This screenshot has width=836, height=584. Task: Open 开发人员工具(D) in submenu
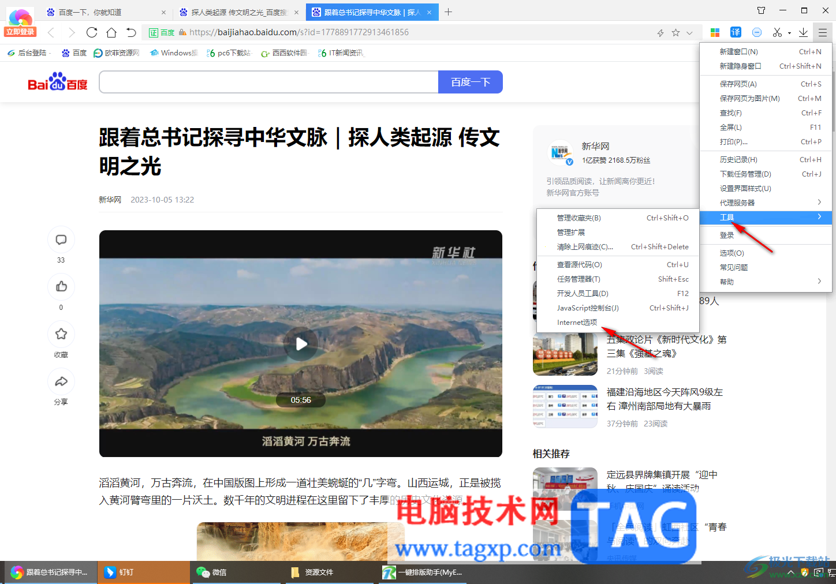coord(618,294)
